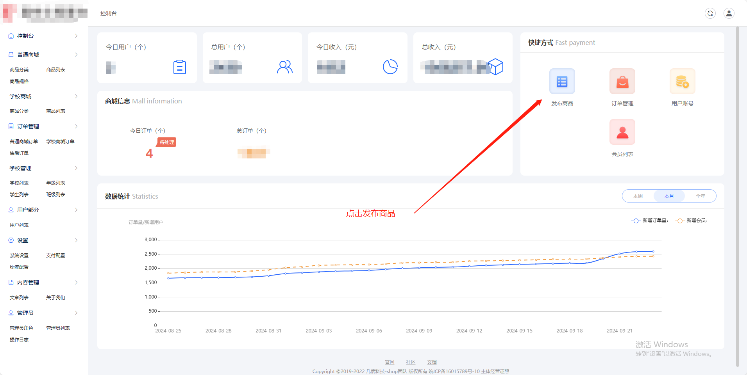This screenshot has width=747, height=375.
Task: Click the clipboard icon in 今日用户 card
Action: tap(179, 67)
